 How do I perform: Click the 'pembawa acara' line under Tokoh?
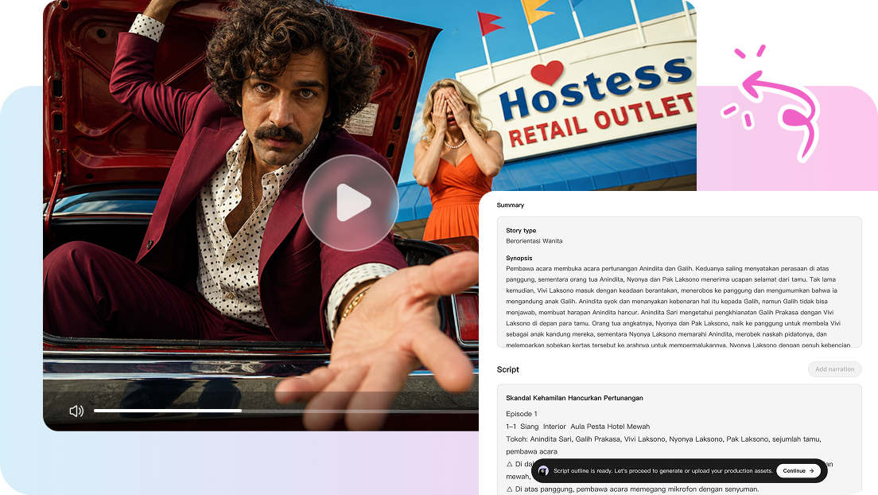pos(531,451)
